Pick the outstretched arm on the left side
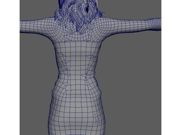This screenshot has height=135, width=181. [37, 27]
